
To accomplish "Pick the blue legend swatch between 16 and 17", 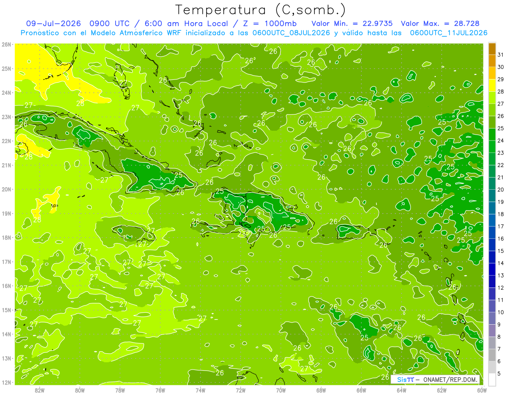I will point(492,232).
